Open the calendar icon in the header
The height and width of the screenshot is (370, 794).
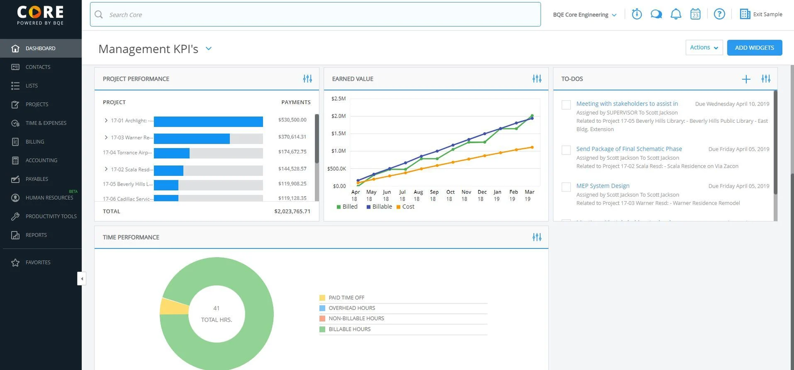tap(695, 14)
